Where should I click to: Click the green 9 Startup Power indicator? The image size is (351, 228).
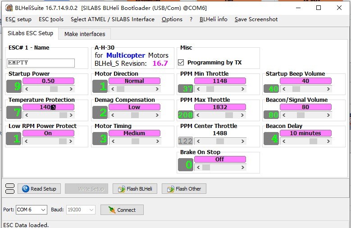coord(14,86)
